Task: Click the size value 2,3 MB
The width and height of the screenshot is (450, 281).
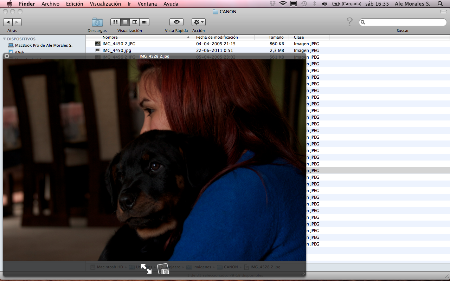Action: tap(277, 51)
